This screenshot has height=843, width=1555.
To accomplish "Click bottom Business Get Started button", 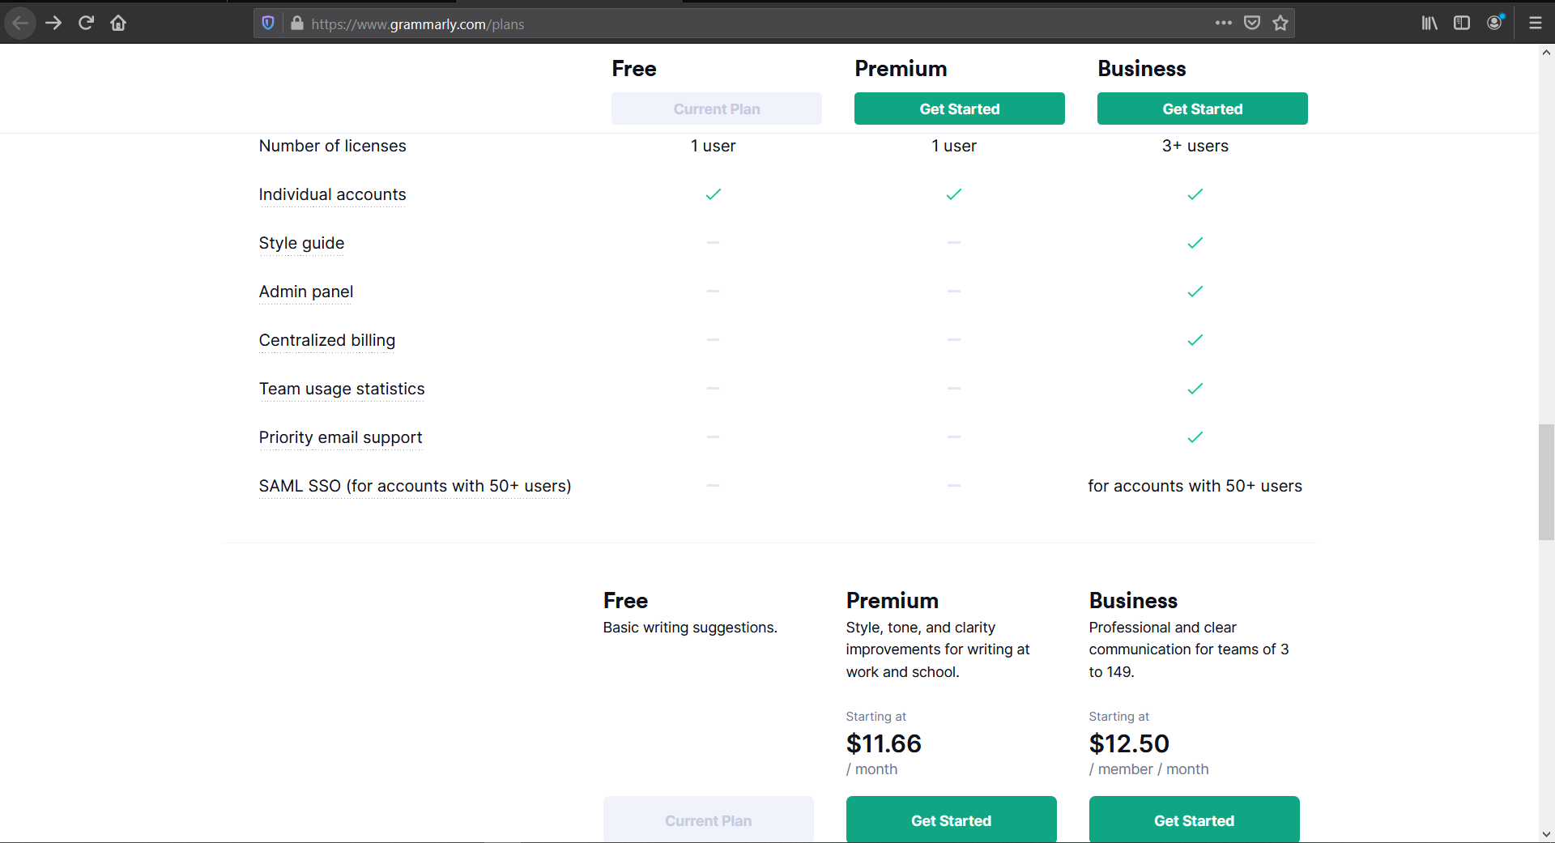I will 1195,820.
